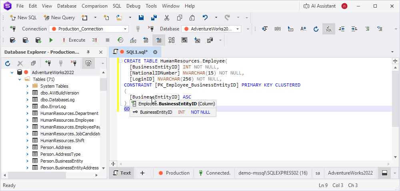Click the Cut scissors icon
The image size is (400, 191).
point(167,18)
